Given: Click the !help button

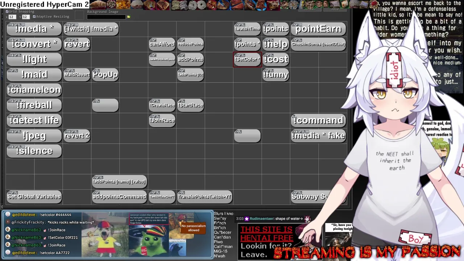Looking at the screenshot, I should coord(276,44).
